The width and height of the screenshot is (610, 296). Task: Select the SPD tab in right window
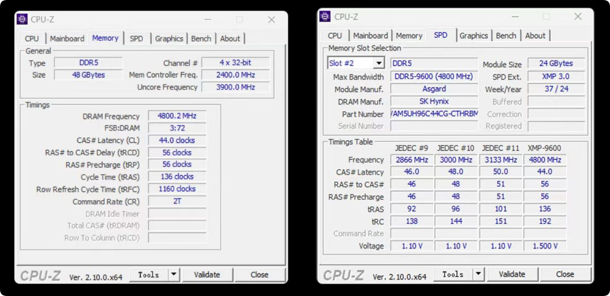(441, 35)
